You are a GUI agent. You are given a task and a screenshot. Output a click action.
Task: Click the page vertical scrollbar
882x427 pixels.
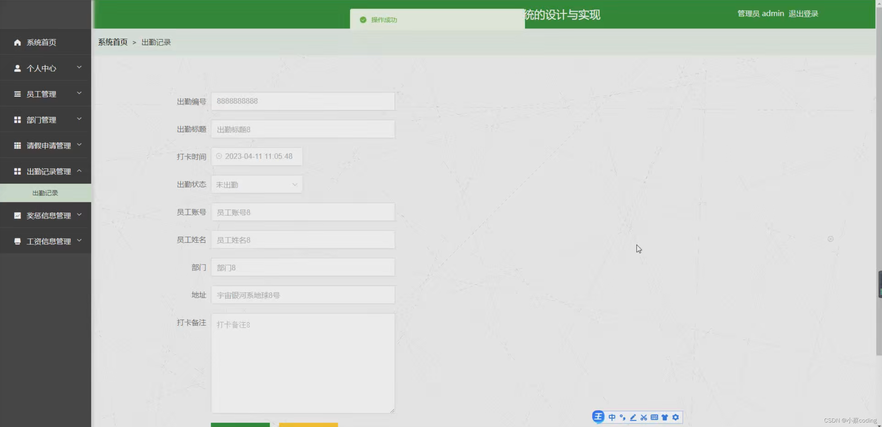click(x=879, y=172)
